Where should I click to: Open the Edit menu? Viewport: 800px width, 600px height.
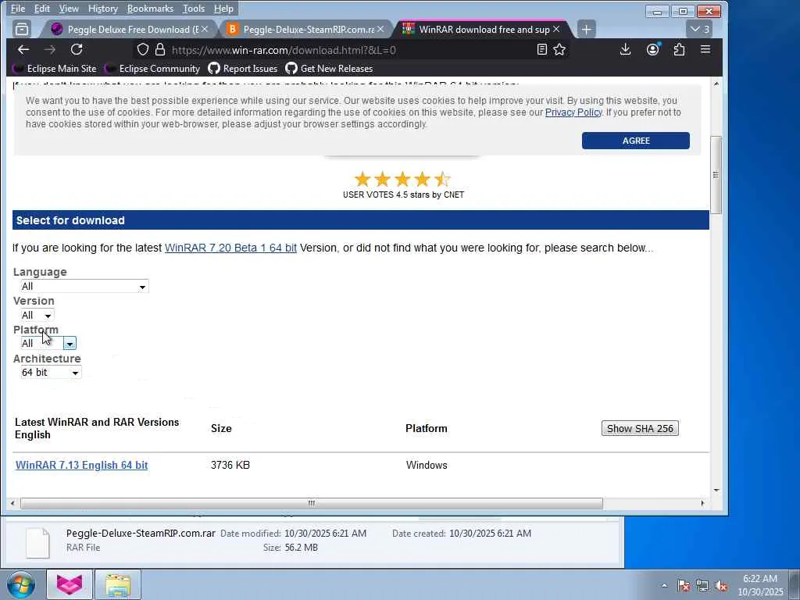pos(42,9)
